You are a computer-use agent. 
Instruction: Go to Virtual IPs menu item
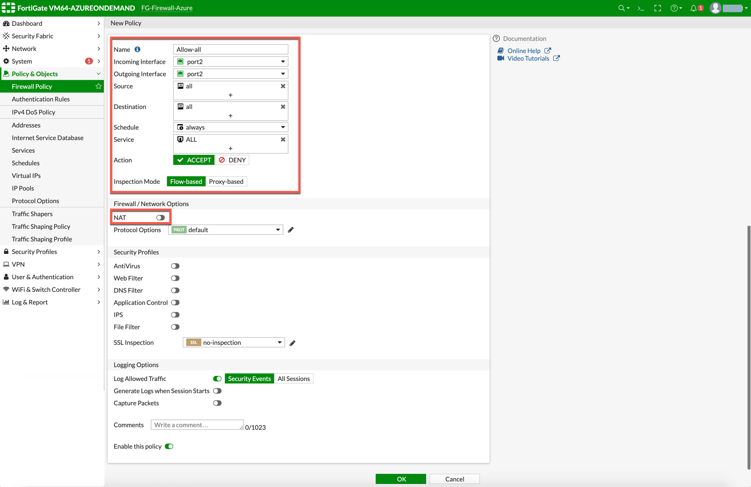click(26, 175)
